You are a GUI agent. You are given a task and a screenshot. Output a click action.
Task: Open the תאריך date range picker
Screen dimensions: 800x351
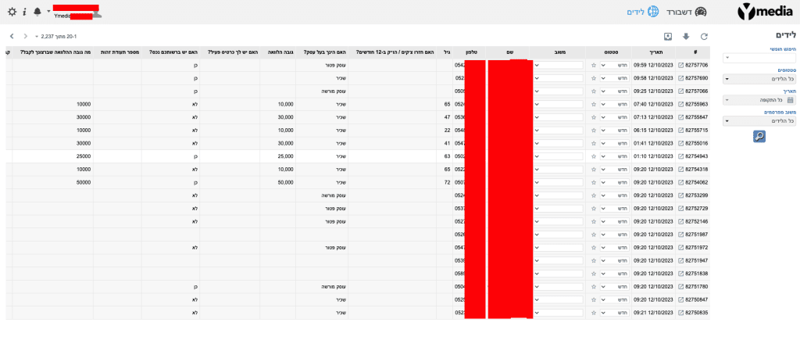pos(759,100)
